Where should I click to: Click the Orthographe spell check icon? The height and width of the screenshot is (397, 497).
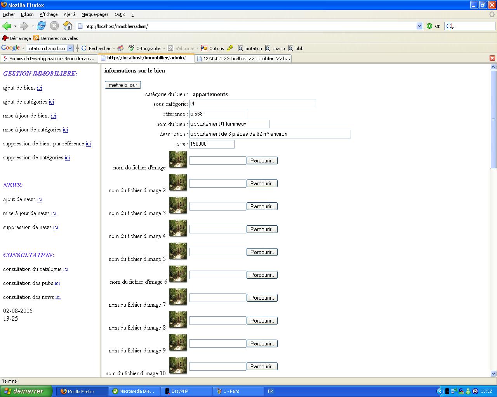(131, 48)
